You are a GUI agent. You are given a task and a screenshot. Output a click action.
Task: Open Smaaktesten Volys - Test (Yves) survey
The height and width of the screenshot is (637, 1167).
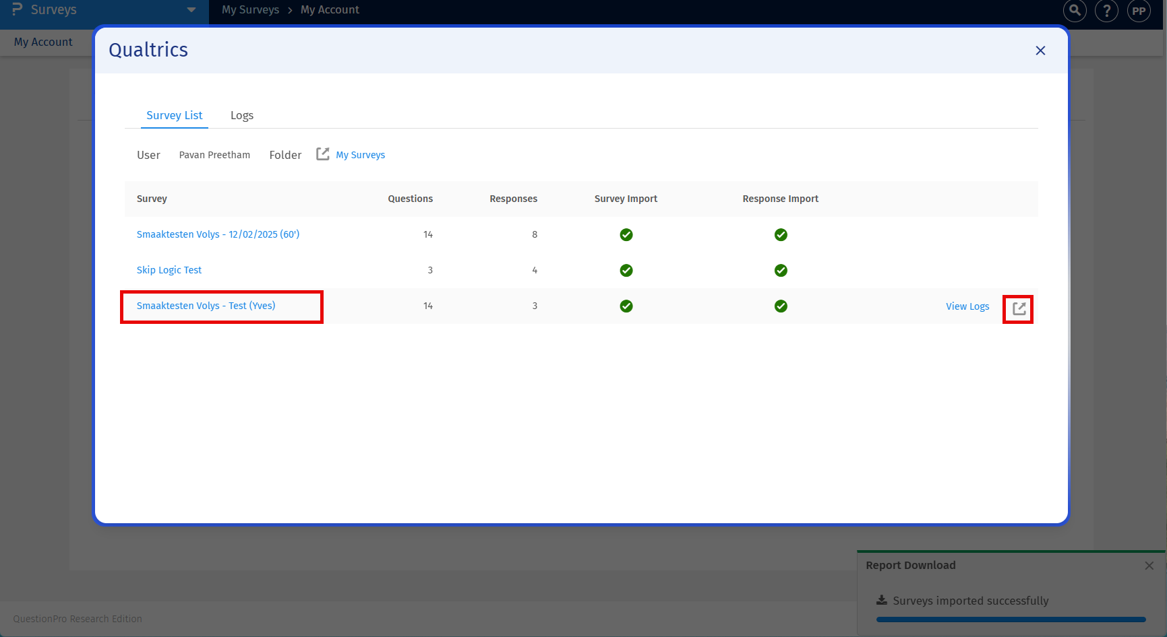click(x=206, y=306)
